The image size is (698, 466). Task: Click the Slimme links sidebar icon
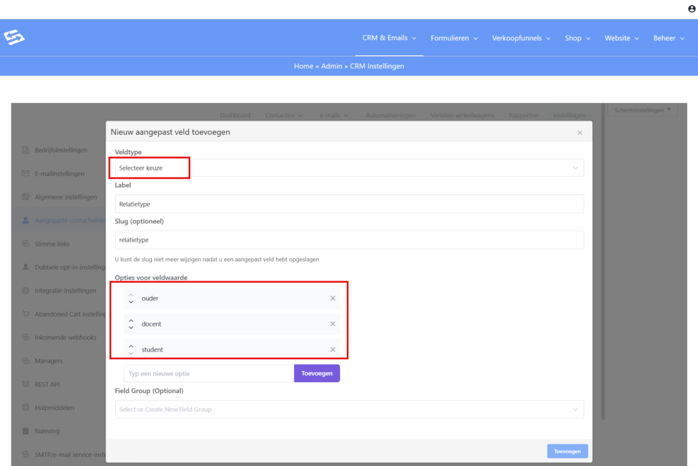click(x=26, y=244)
